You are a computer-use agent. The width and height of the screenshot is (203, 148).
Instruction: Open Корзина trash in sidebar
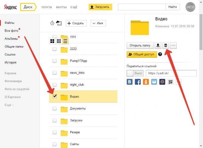10,73
